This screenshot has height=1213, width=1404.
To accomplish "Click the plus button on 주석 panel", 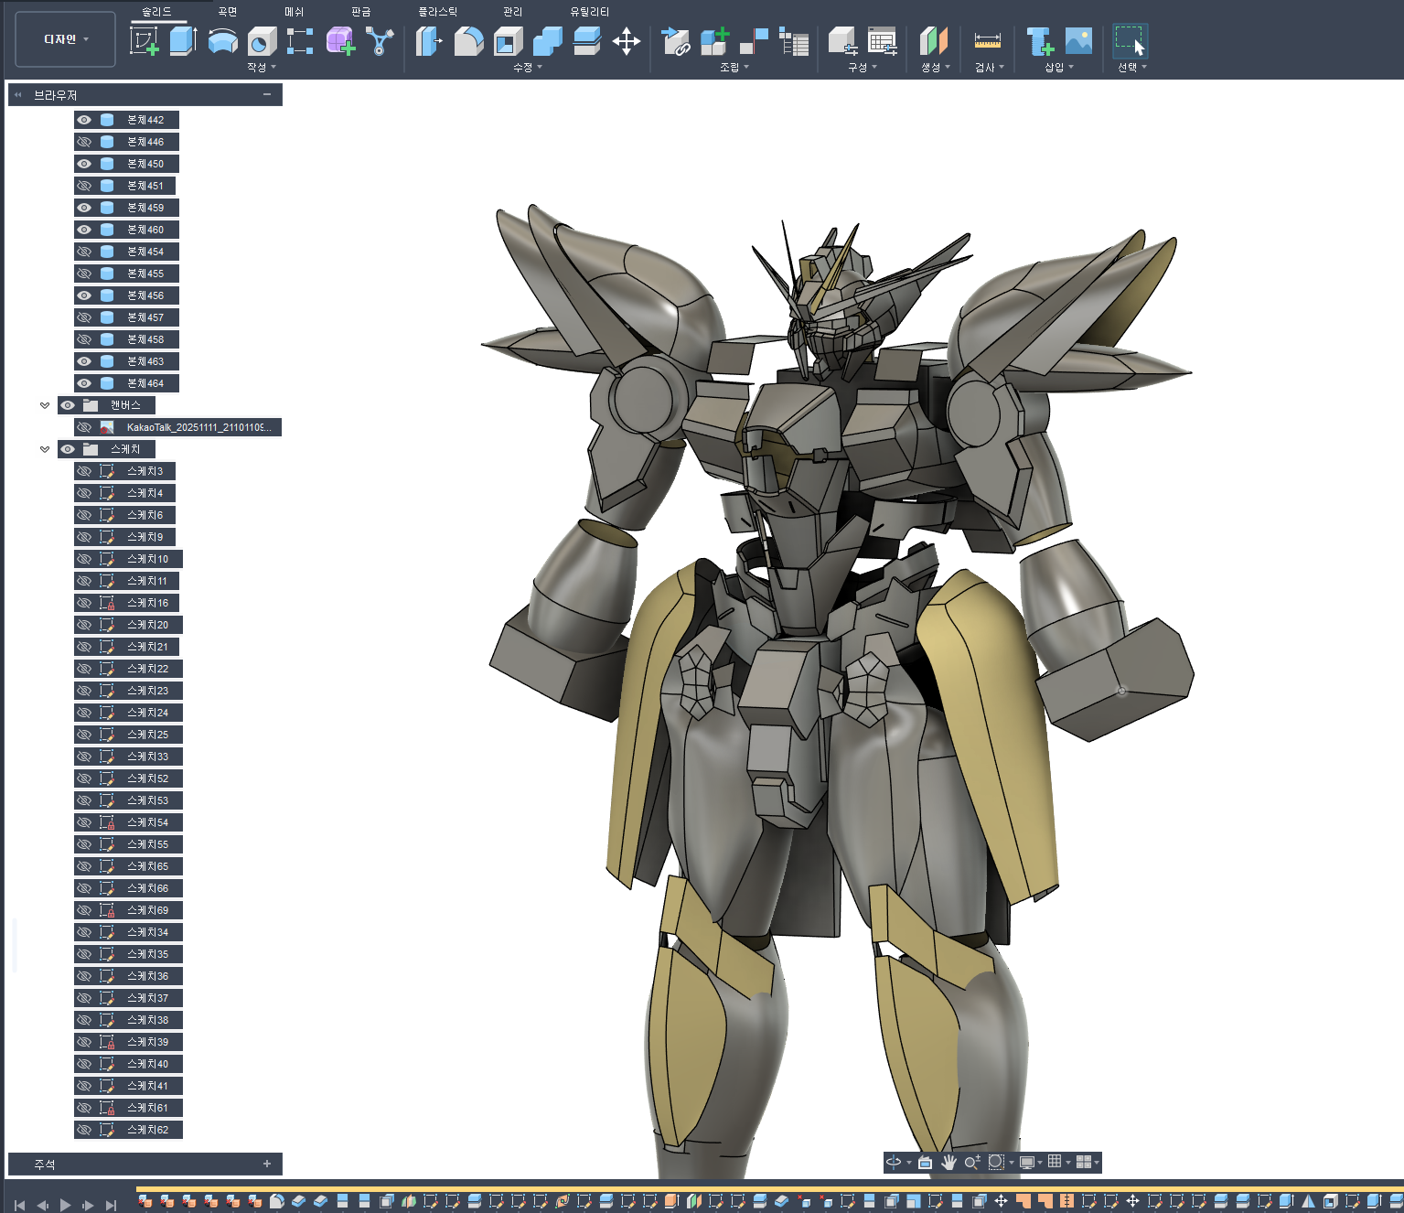I will tap(267, 1164).
